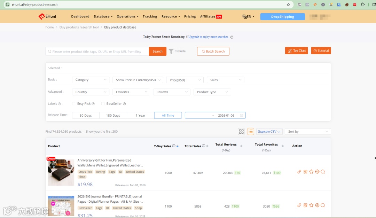Open the Database menu

tap(103, 17)
